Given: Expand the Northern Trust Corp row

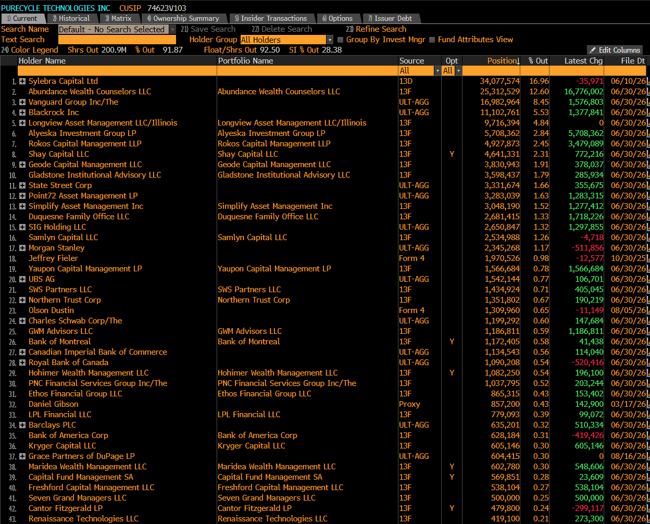Looking at the screenshot, I should pyautogui.click(x=22, y=300).
